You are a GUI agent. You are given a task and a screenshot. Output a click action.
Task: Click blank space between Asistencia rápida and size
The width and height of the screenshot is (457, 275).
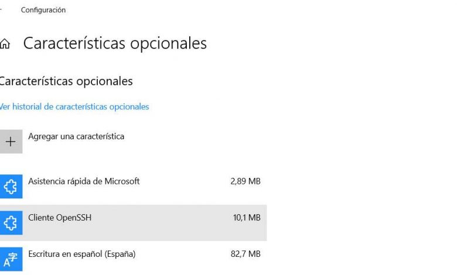(185, 181)
